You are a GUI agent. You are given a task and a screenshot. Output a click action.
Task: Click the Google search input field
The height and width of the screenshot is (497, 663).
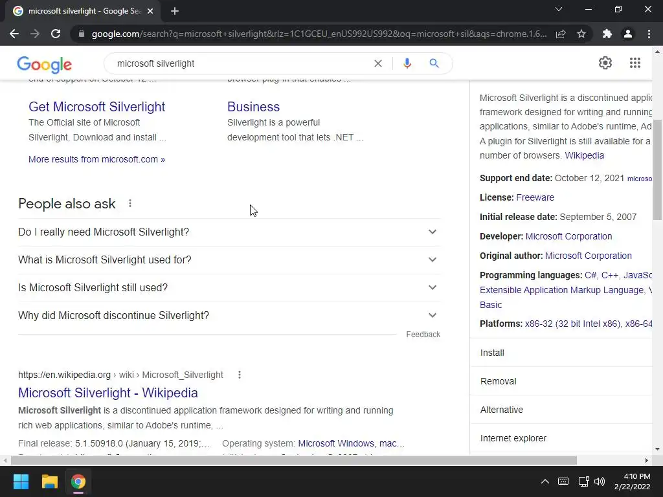241,63
